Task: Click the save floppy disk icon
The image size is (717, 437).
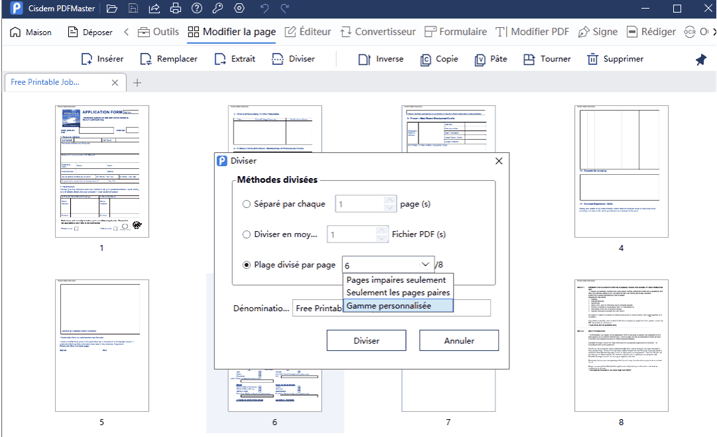Action: pos(133,8)
